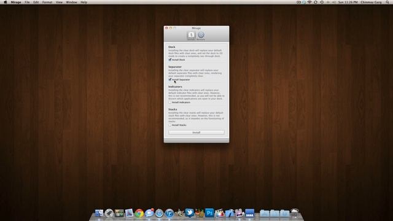This screenshot has width=393, height=221.
Task: Open the clapperboard dock icon before the blue app
Action: coord(239,213)
